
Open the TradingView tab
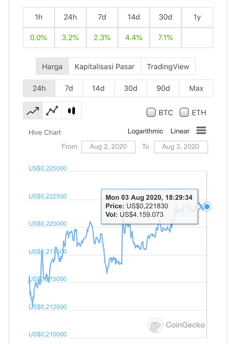[168, 66]
